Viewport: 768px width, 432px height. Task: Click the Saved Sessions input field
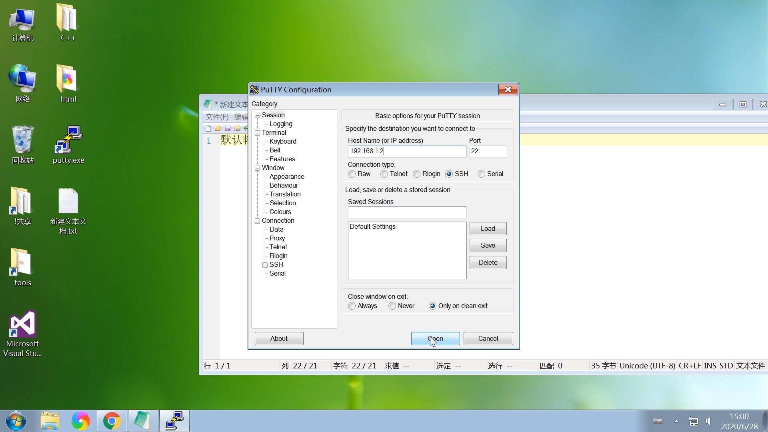407,212
